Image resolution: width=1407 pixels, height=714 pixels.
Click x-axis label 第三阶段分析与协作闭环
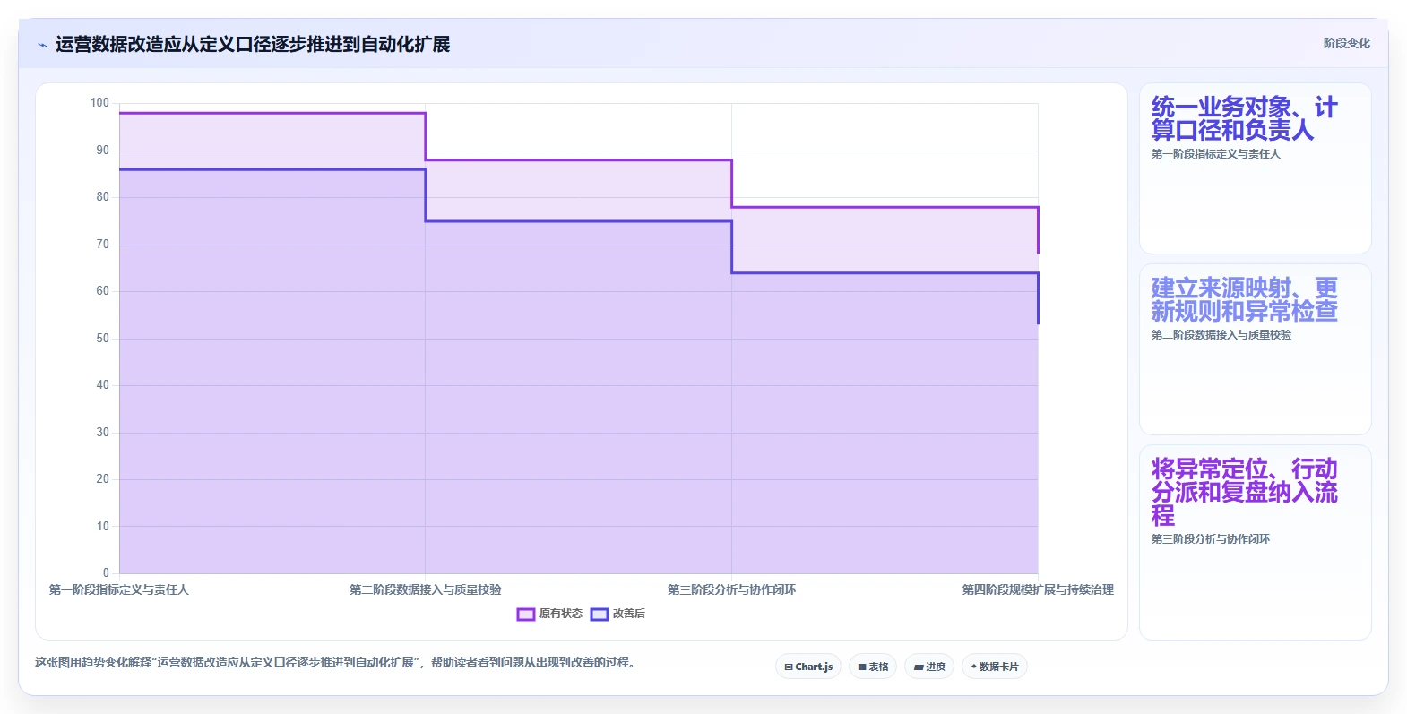[731, 589]
